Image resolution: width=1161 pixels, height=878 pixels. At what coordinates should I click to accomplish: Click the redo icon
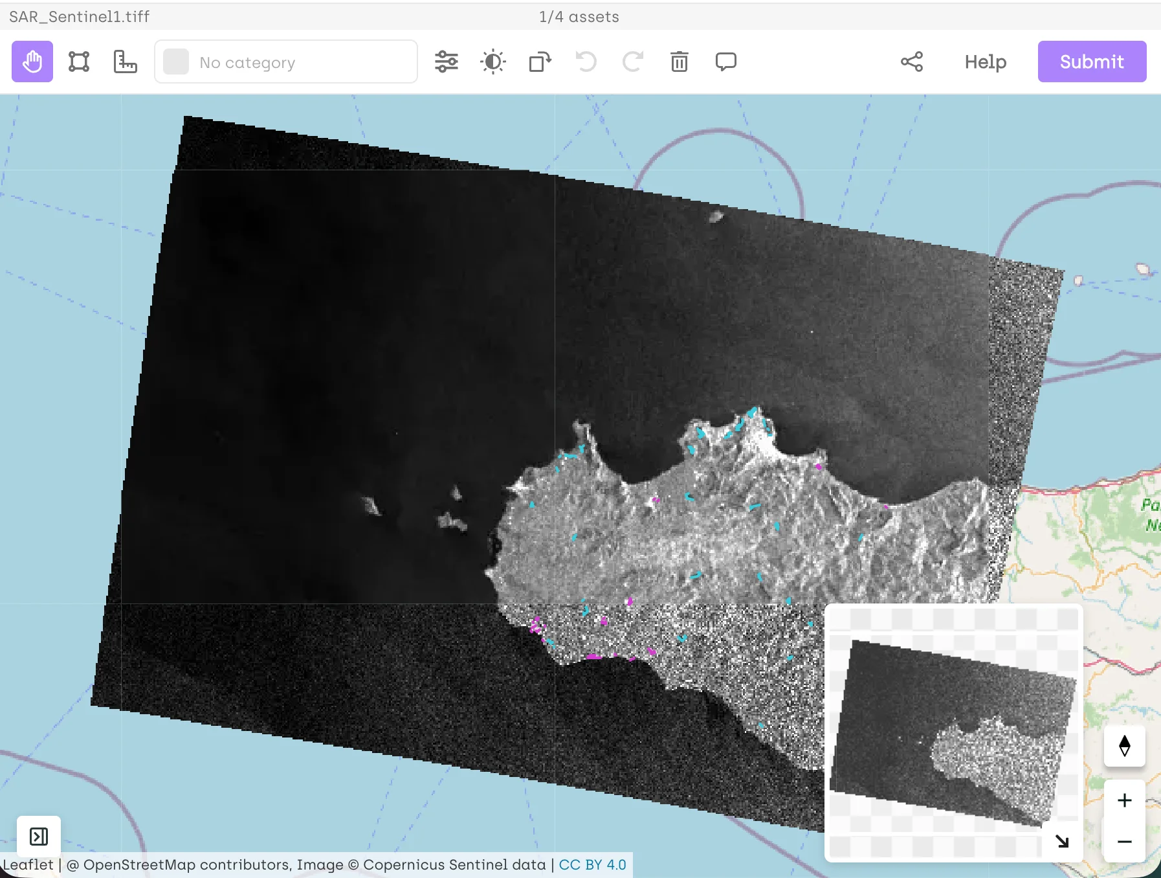(x=632, y=62)
